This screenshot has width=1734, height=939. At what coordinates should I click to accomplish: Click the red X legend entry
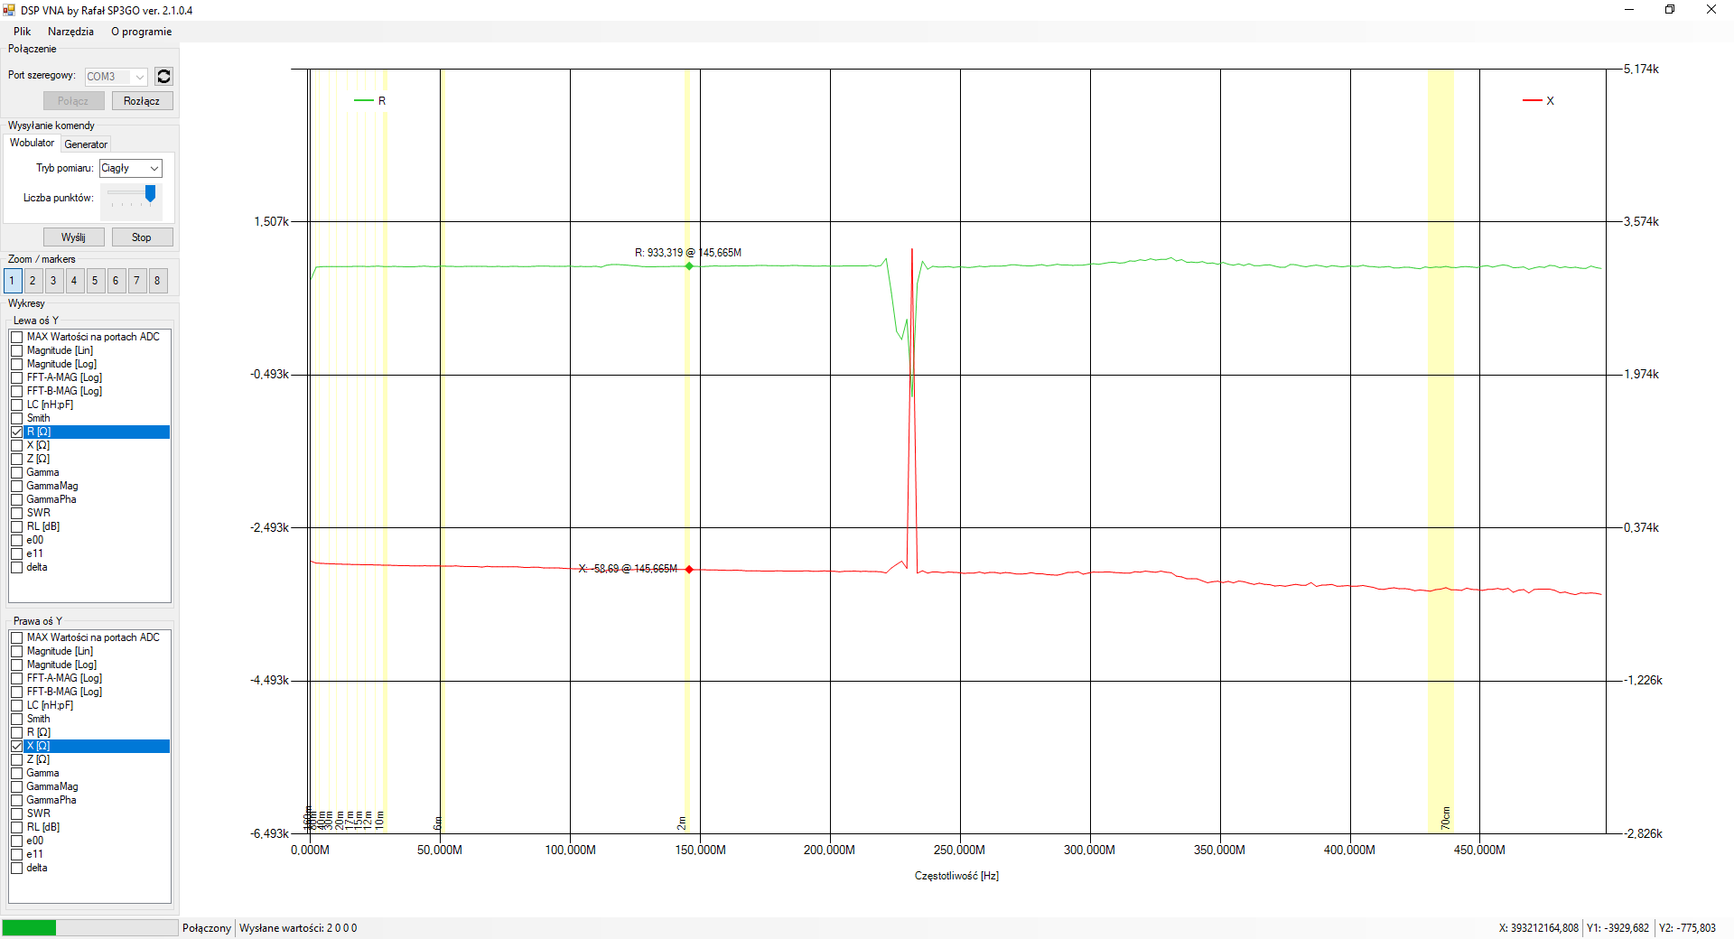(x=1539, y=101)
